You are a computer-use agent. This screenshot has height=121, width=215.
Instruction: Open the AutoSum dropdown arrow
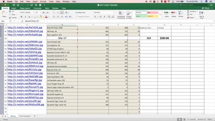coord(197,11)
